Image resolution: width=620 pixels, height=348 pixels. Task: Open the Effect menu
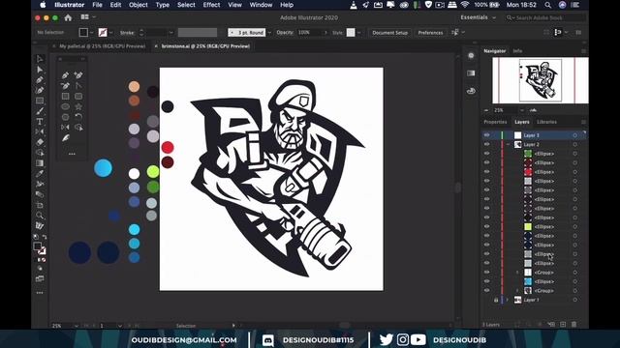pyautogui.click(x=211, y=5)
